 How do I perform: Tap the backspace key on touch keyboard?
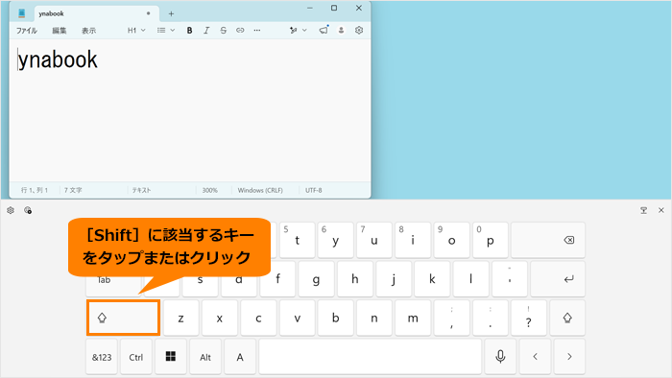pos(548,240)
